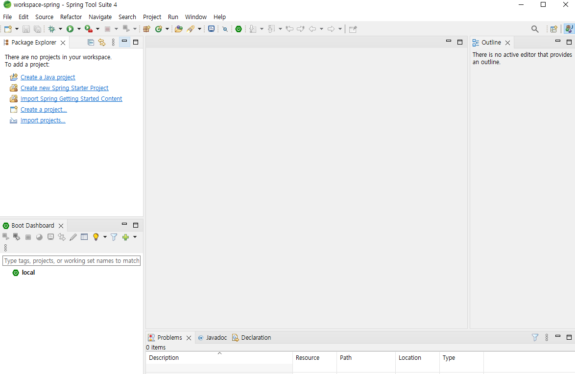
Task: Click Import Spring Getting Started Content link
Action: coord(71,98)
